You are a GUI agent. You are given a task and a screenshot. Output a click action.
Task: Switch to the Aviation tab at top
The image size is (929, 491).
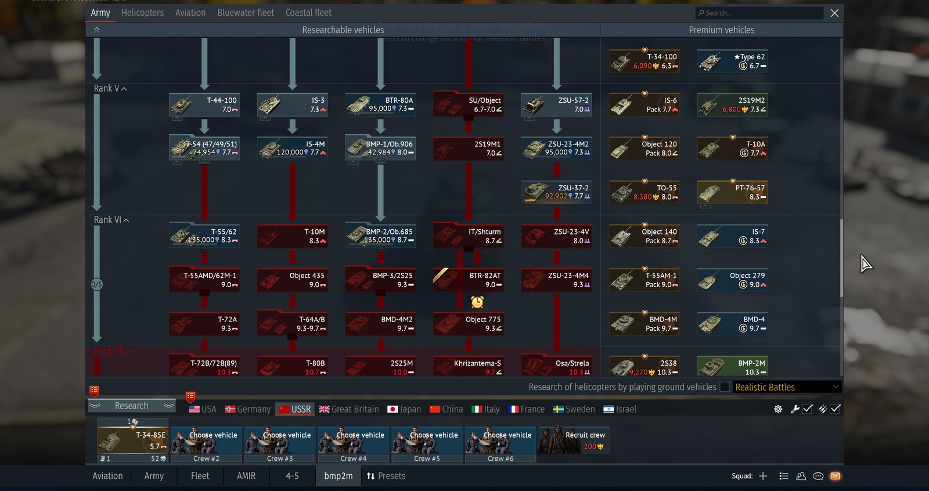pos(190,13)
